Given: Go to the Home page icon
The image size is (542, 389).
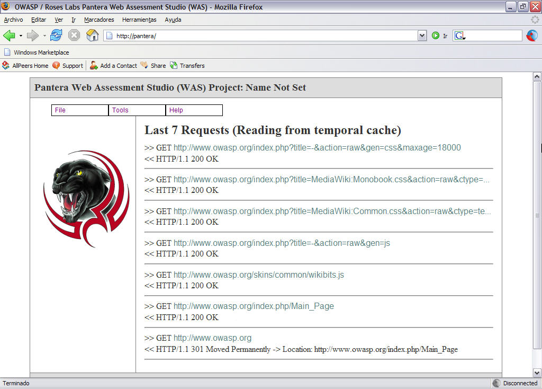Looking at the screenshot, I should (92, 36).
